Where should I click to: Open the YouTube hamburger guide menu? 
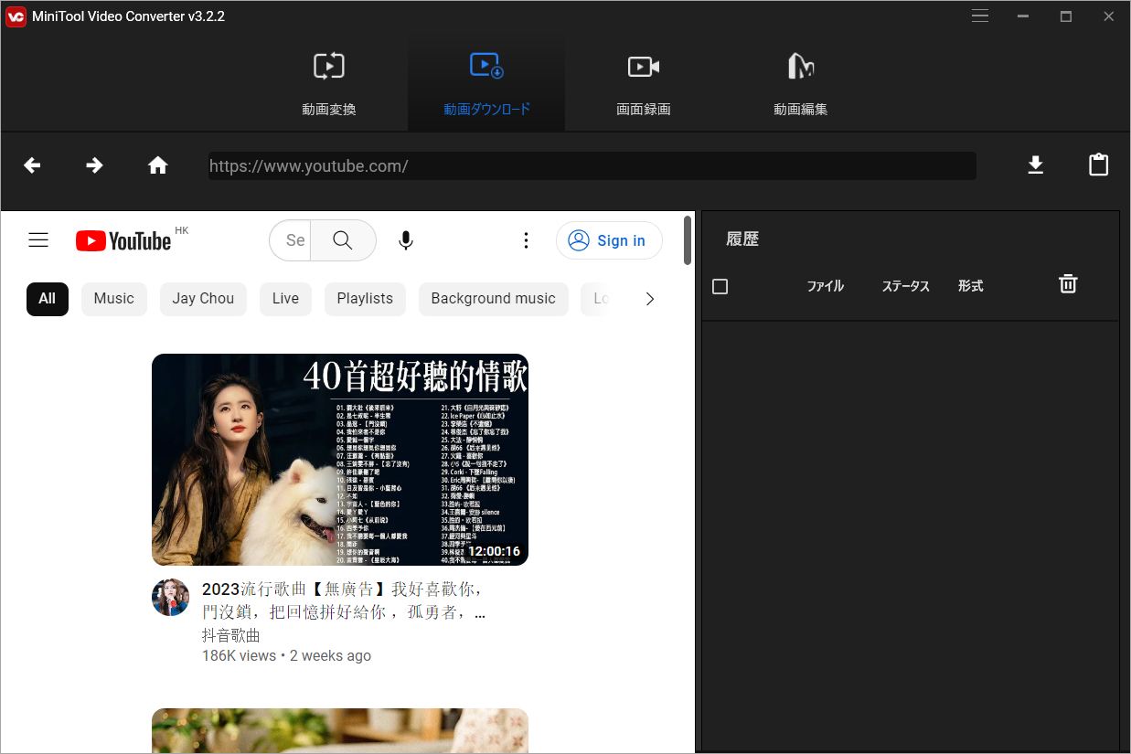[x=38, y=240]
